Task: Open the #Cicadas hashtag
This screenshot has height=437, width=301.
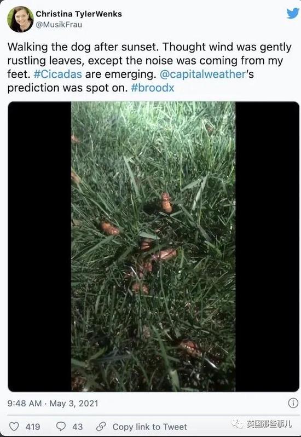Action: coord(57,74)
